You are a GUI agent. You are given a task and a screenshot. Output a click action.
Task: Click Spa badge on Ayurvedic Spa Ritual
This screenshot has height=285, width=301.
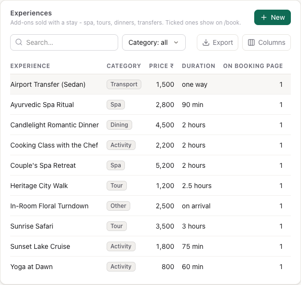pyautogui.click(x=116, y=105)
